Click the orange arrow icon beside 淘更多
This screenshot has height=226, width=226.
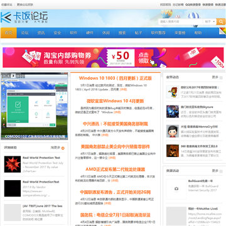pos(63,148)
